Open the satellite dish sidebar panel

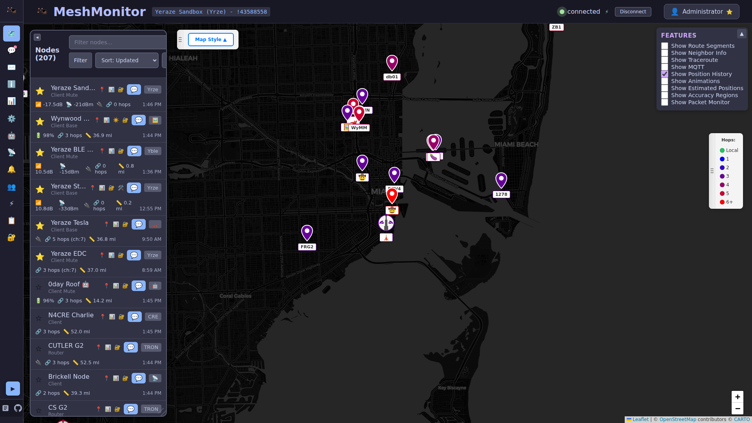(x=11, y=152)
